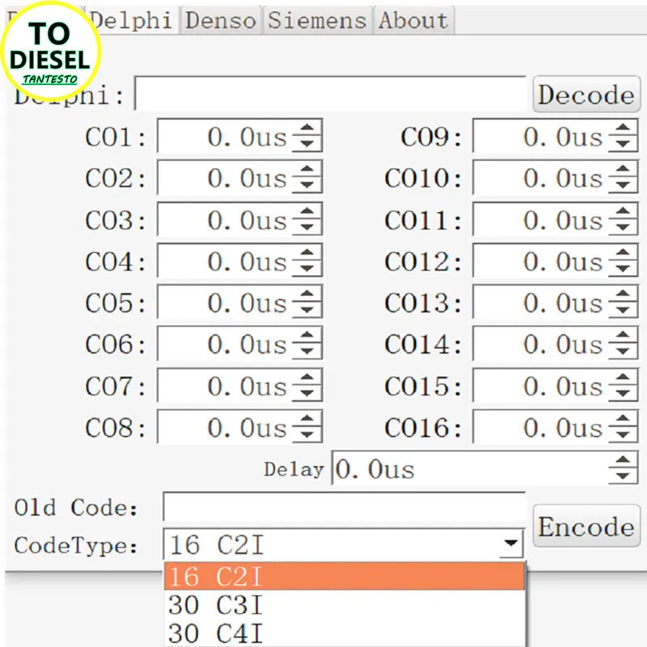This screenshot has width=647, height=647.
Task: Increment the C09 spinner value
Action: (x=621, y=129)
